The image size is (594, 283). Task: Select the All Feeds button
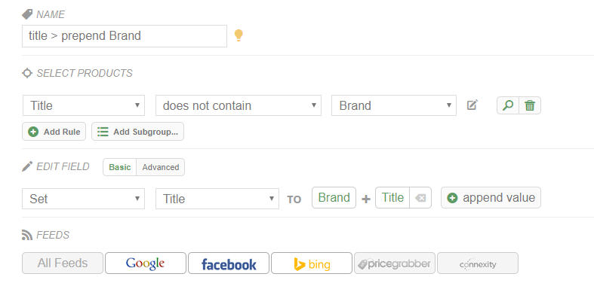[63, 263]
